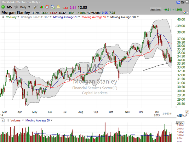Screen dimensions: 189x142
Task: Click the low price 33.72
Action: tap(53, 13)
